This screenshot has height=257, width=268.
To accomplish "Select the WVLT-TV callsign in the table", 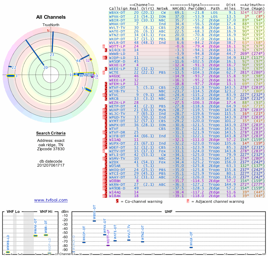I will tap(117, 28).
